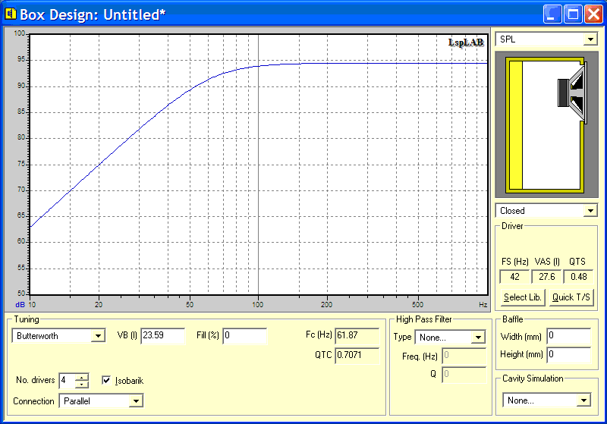Open the Cavity Simulation dropdown
The width and height of the screenshot is (607, 424).
[x=583, y=400]
